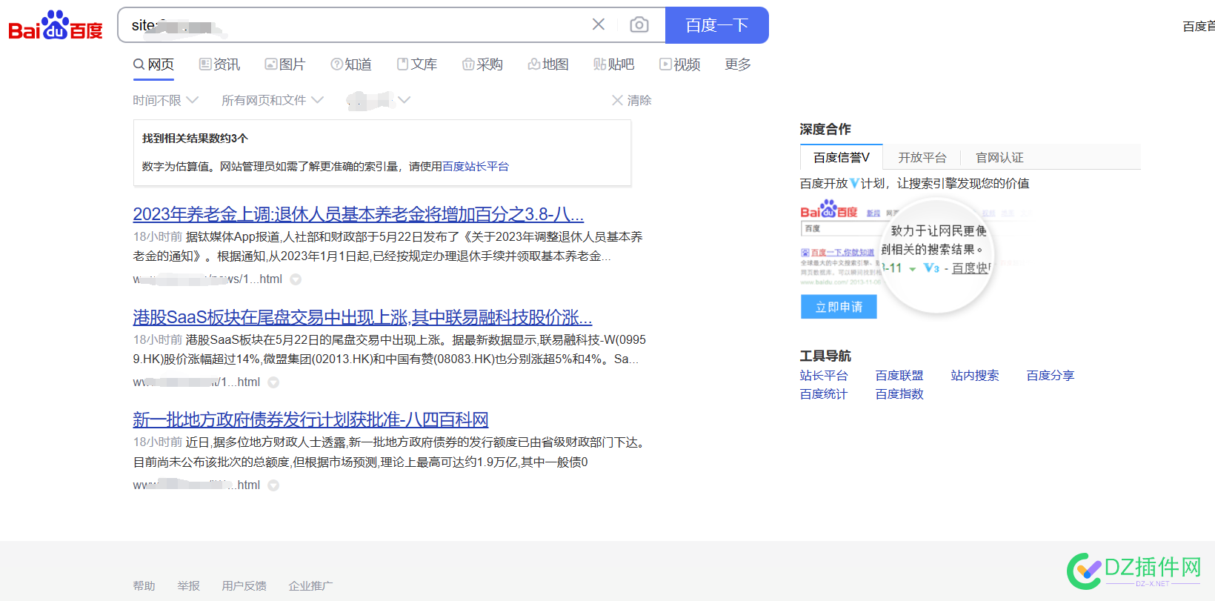Open the 知道 tab
Screen dimensions: 1215x601
(351, 64)
